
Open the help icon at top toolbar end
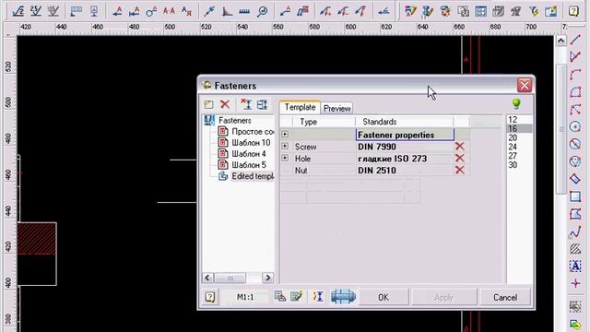(x=573, y=11)
